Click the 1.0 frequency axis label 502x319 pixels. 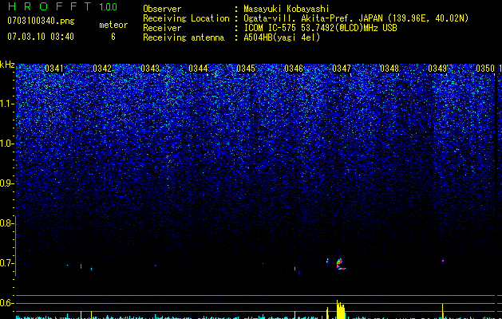[x=6, y=144]
